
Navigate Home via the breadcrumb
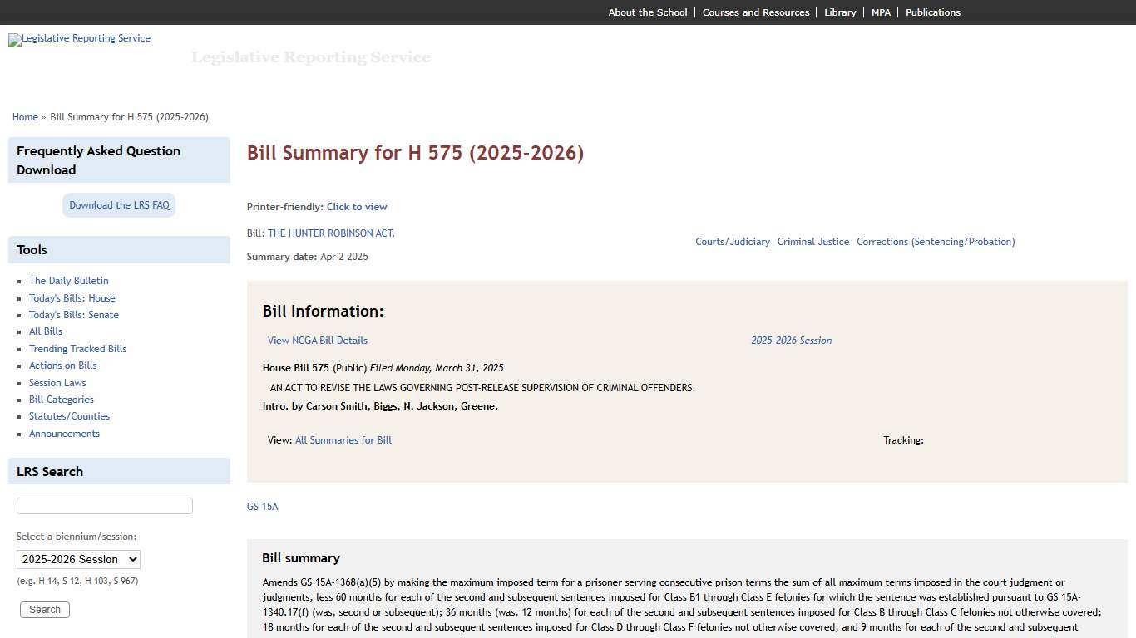coord(25,116)
